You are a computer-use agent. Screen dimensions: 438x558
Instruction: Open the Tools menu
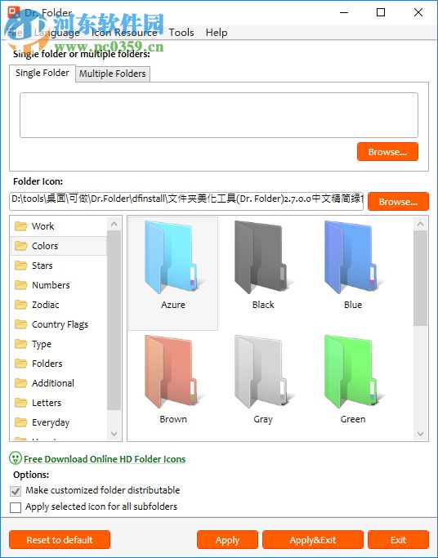point(181,33)
